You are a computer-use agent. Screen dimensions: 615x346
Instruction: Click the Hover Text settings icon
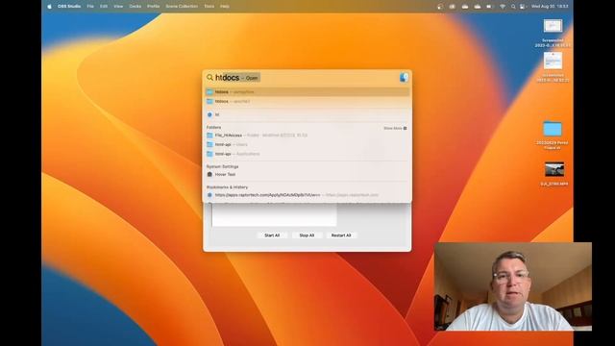(x=209, y=174)
